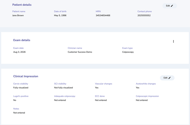Click the Acetowhite changes label

[x=146, y=84]
